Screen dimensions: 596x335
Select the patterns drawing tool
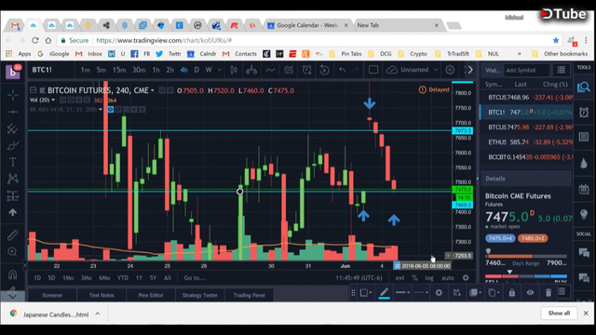[x=12, y=179]
